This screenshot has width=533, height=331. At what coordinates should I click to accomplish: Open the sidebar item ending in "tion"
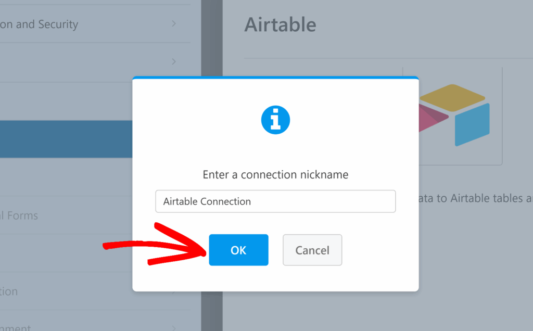9,291
